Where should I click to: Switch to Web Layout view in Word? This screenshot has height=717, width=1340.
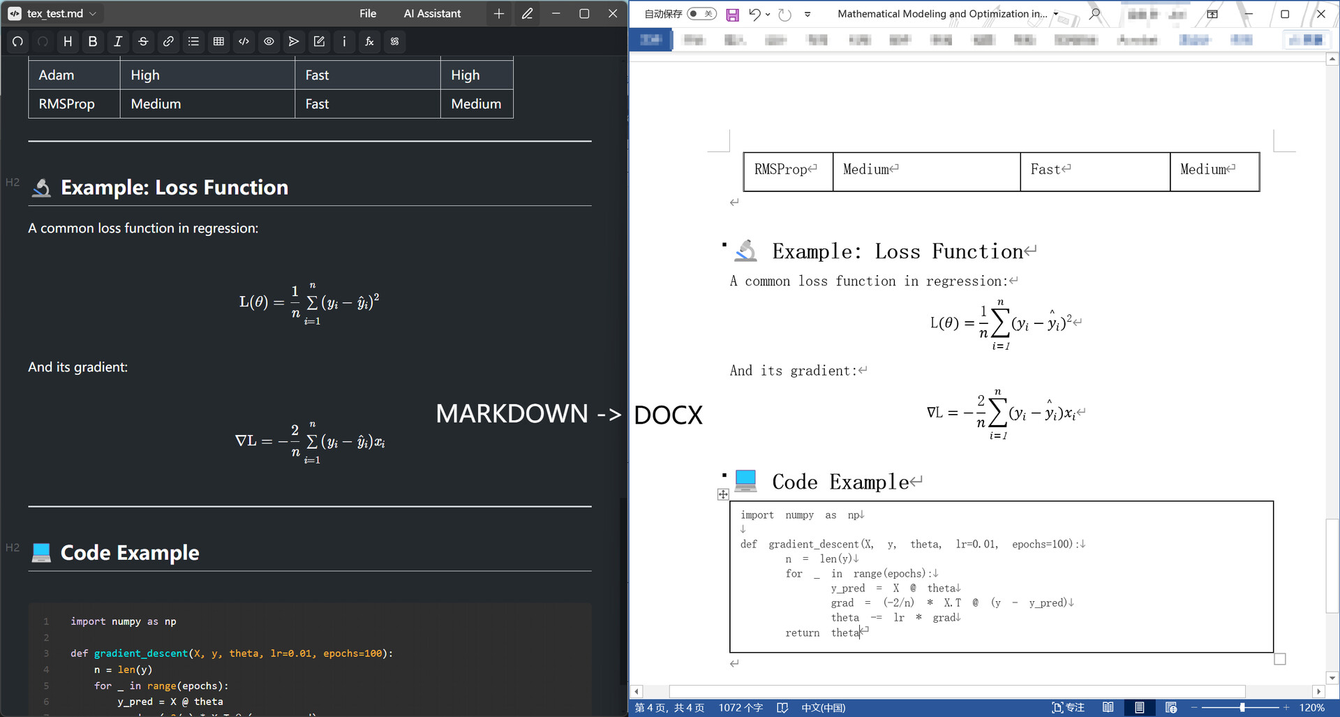(1171, 708)
